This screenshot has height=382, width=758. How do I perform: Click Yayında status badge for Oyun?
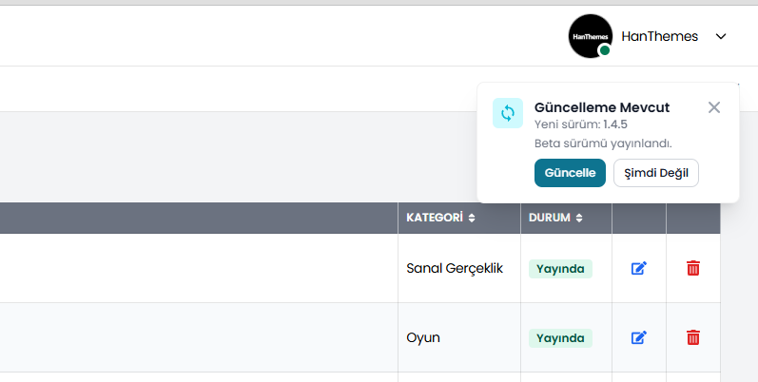click(x=560, y=338)
